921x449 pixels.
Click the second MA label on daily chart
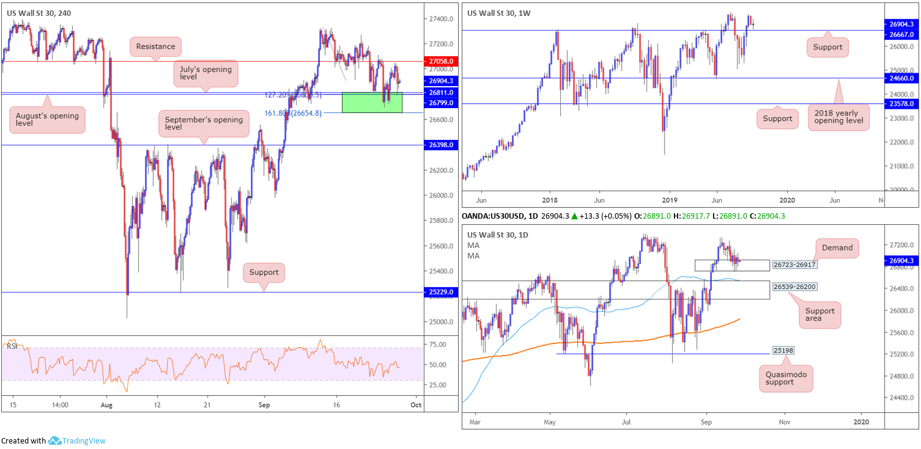[473, 255]
